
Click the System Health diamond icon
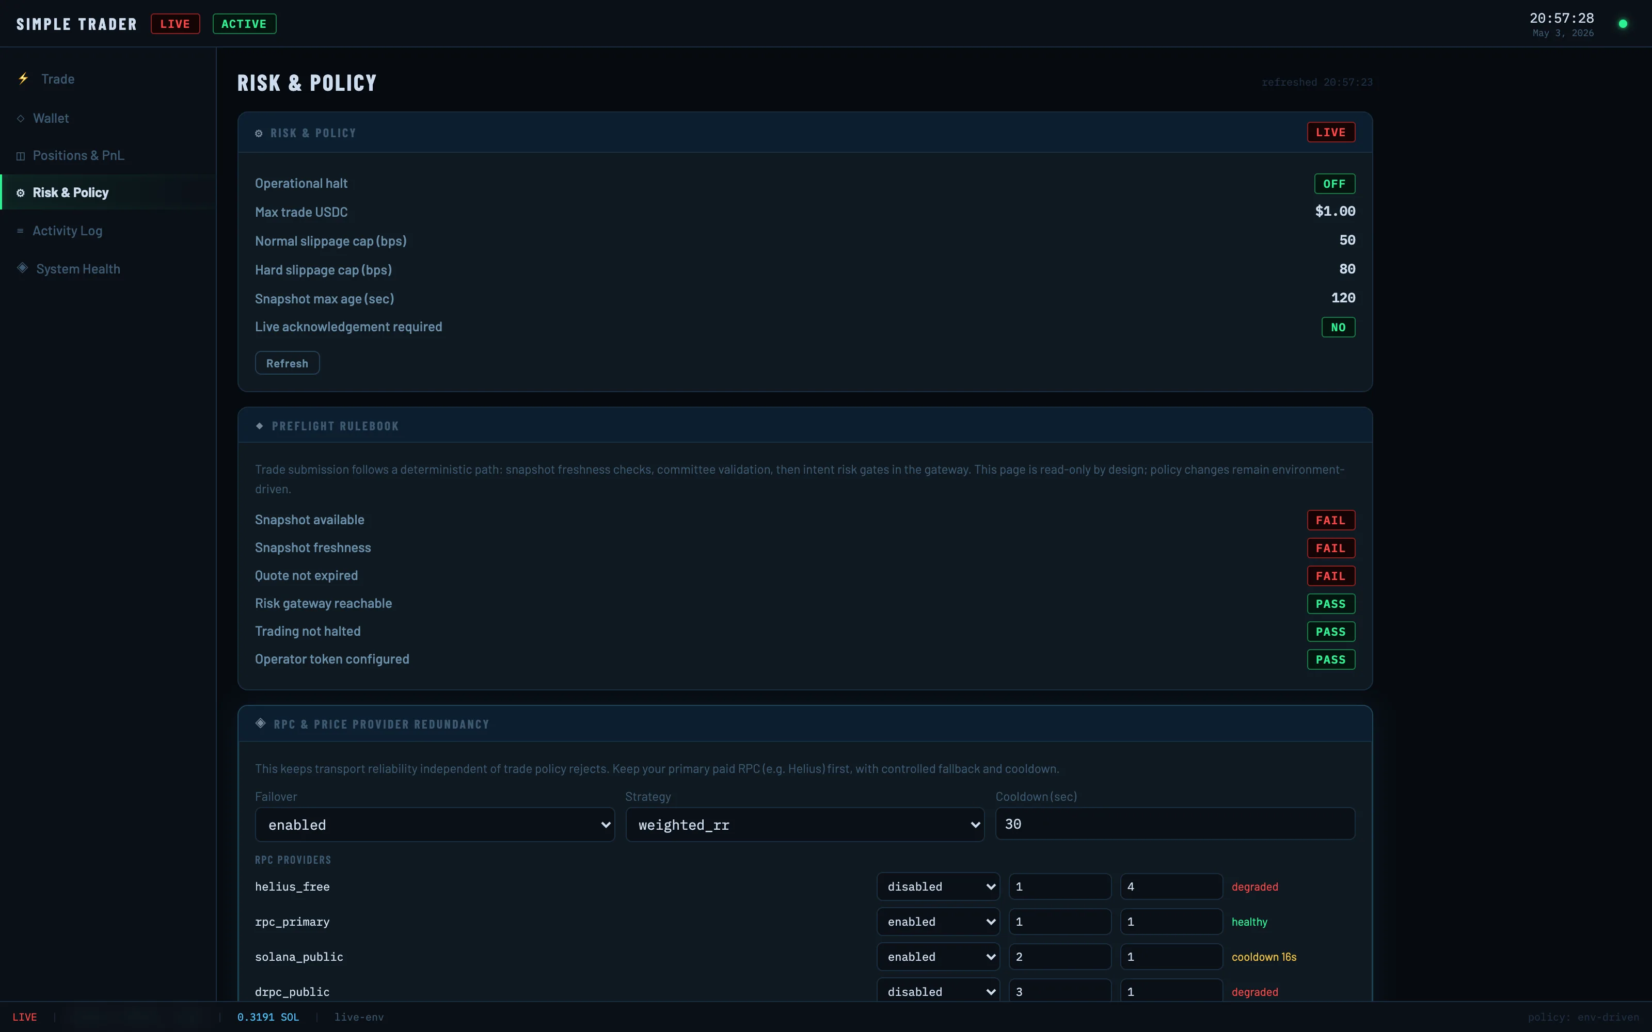tap(23, 268)
